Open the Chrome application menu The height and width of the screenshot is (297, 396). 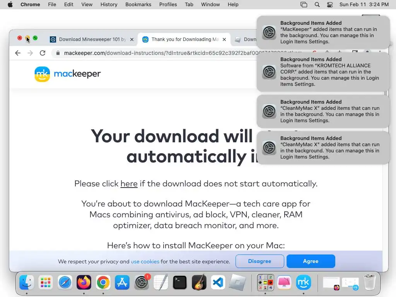(x=30, y=5)
